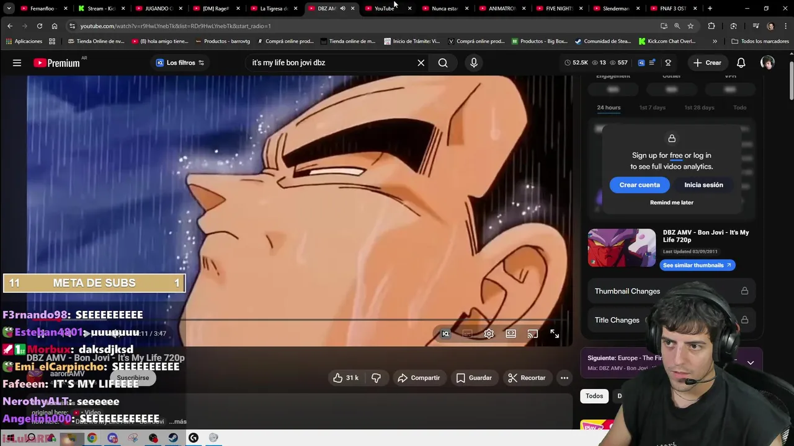Expand the Siguiente playlist chevron
The image size is (794, 446).
[x=751, y=363]
